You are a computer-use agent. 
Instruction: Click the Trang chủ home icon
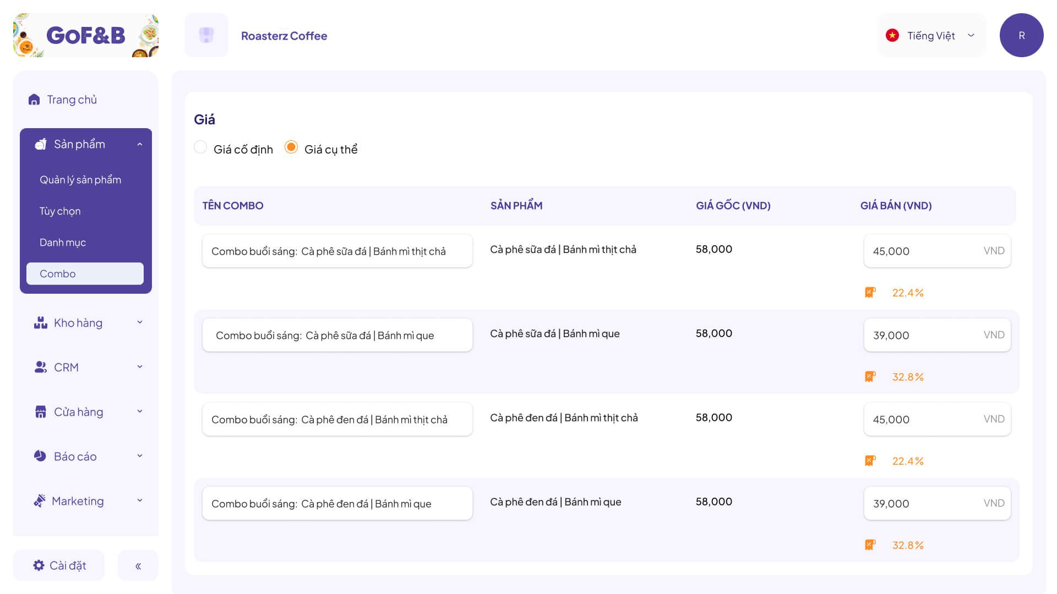click(x=34, y=100)
